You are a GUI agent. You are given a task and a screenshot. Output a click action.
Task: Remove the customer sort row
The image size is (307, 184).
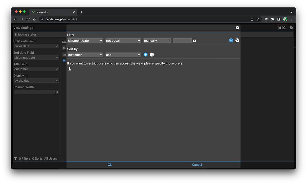152,55
